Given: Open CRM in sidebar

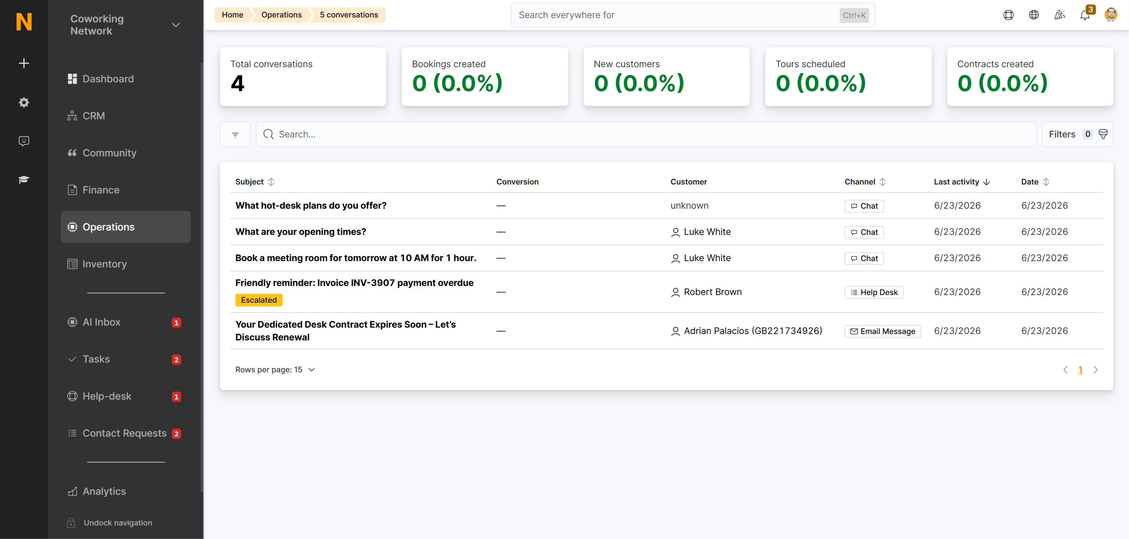Looking at the screenshot, I should click(126, 116).
